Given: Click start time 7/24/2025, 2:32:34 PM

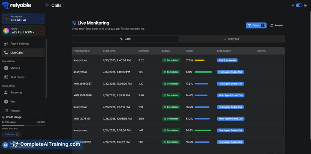Looking at the screenshot, I should click(x=117, y=130).
